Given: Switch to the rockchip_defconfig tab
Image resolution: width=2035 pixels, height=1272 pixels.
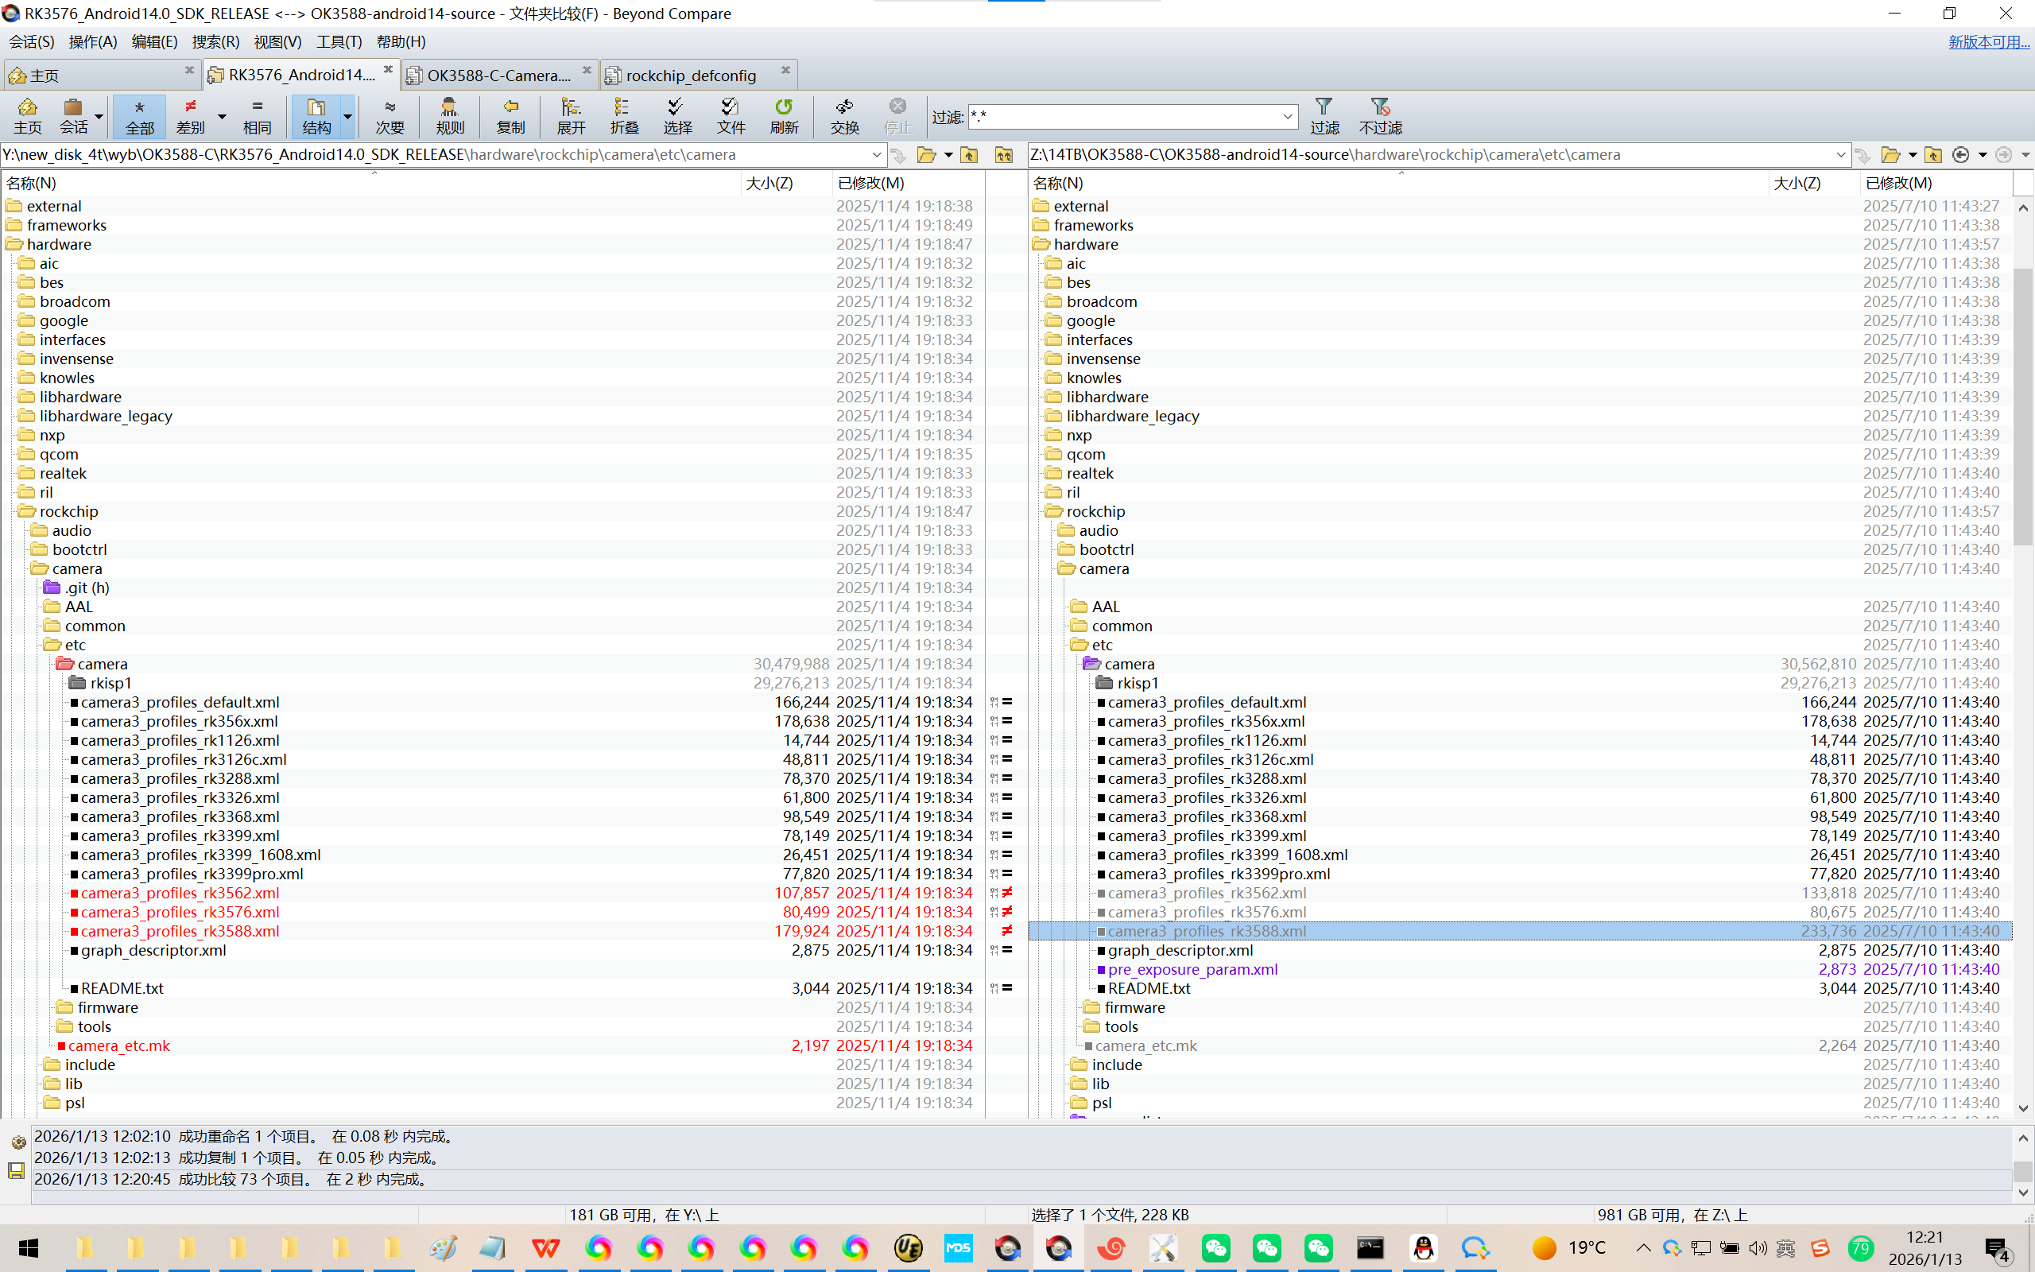Looking at the screenshot, I should (690, 76).
